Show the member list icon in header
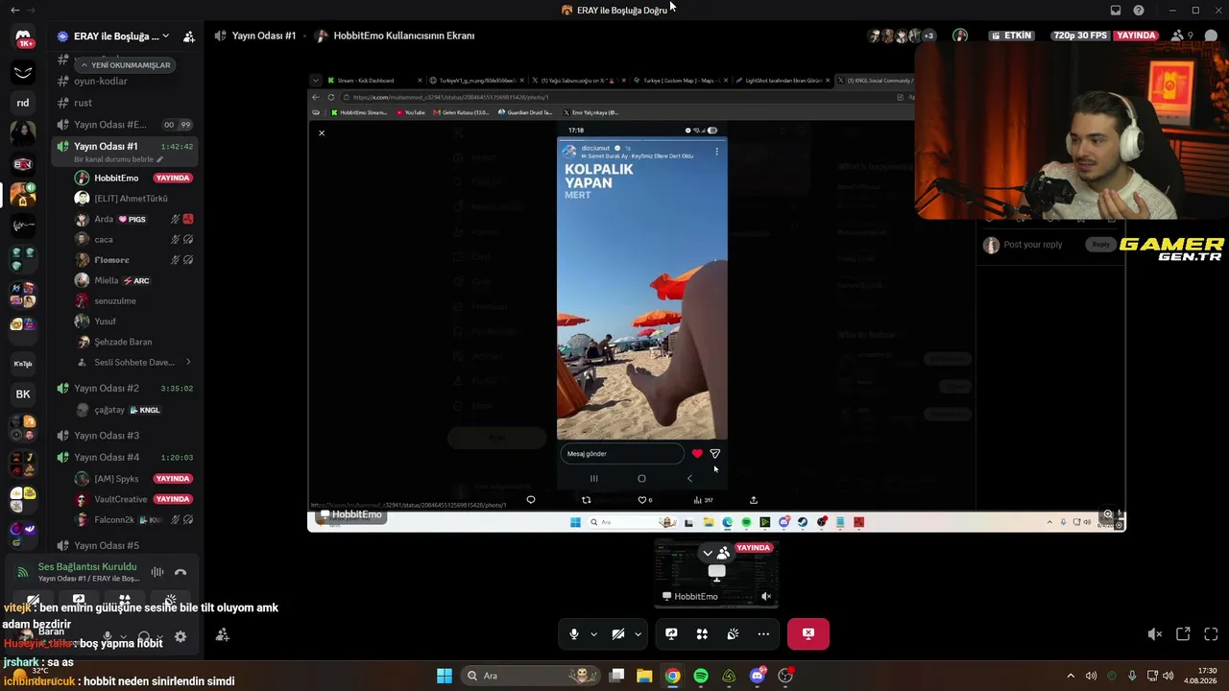Screen dimensions: 1229x691 click(1178, 36)
